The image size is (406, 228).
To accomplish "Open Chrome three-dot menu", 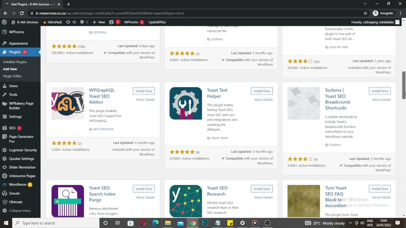I will click(x=400, y=13).
